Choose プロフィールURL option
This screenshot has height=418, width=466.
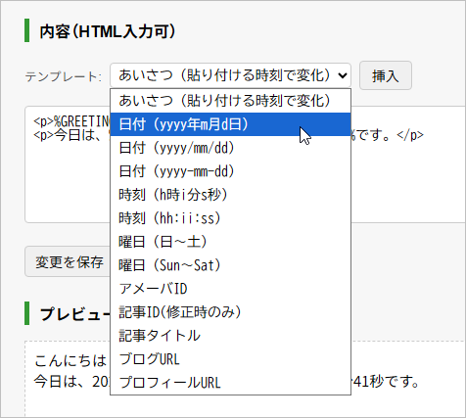pos(230,383)
